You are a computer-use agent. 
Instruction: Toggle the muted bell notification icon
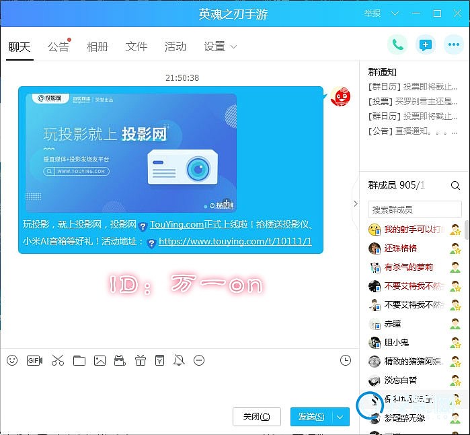point(179,360)
